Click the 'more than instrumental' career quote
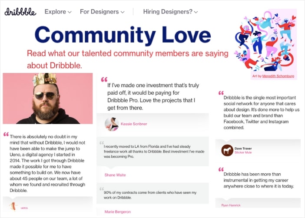 (259, 180)
